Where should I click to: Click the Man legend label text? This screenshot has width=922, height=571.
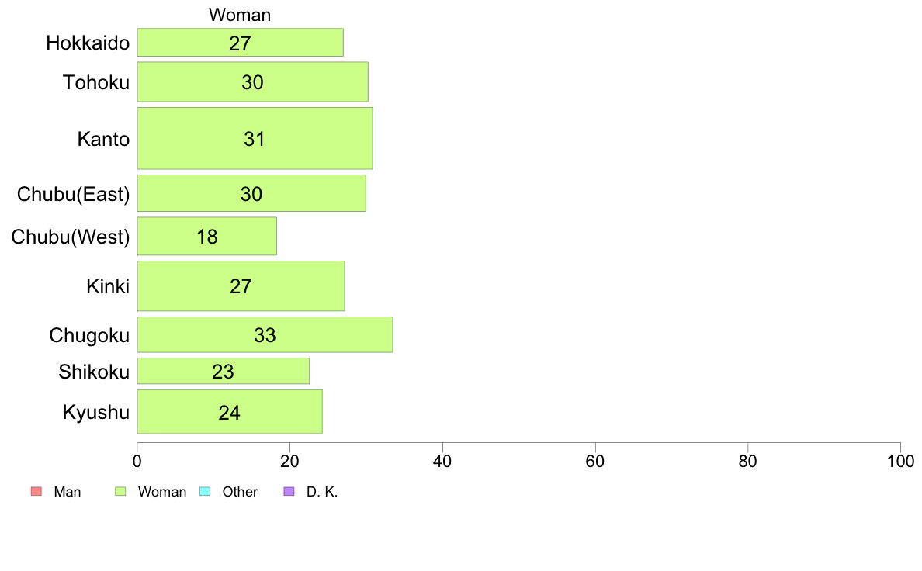tap(67, 492)
